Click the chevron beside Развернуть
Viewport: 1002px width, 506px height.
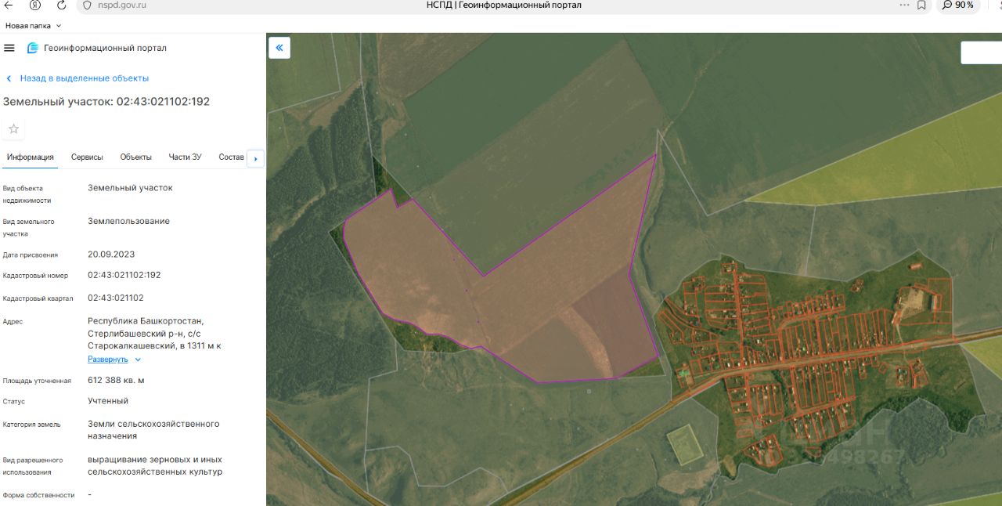138,360
